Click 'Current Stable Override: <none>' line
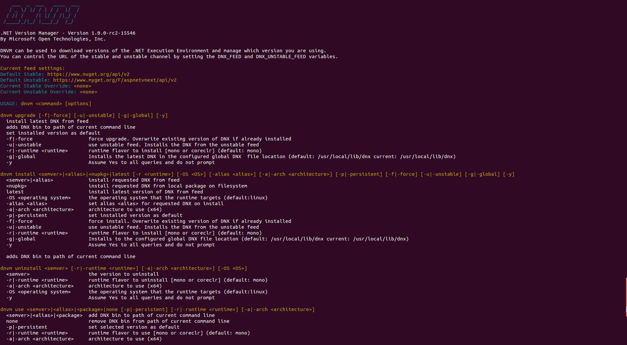The image size is (627, 345). click(x=46, y=86)
